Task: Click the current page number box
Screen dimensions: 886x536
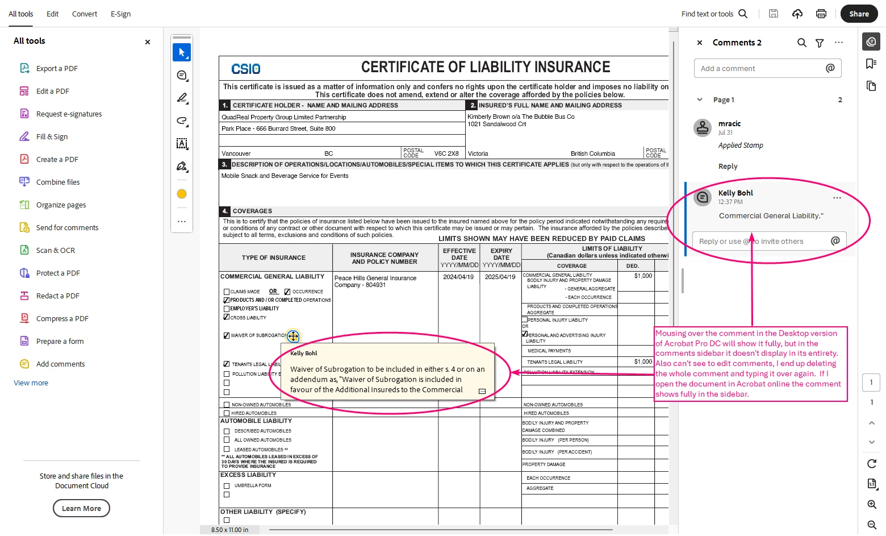Action: (x=871, y=382)
